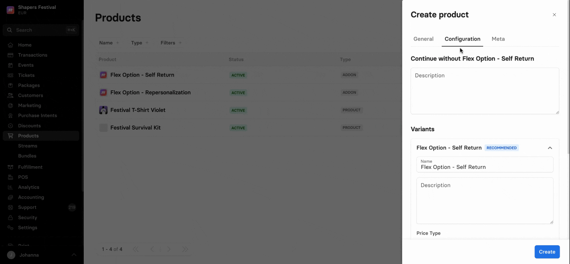The height and width of the screenshot is (264, 570).
Task: Click the Security lock icon
Action: tap(10, 217)
